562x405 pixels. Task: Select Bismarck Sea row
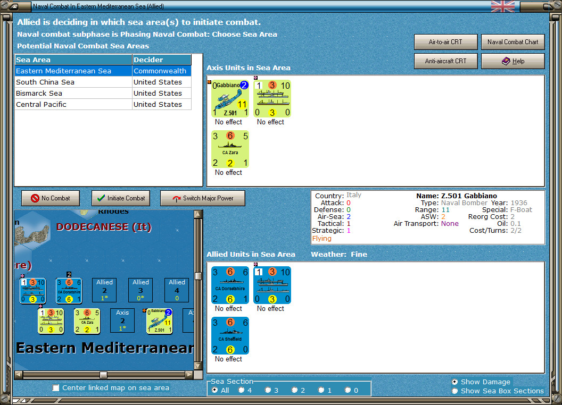[103, 93]
